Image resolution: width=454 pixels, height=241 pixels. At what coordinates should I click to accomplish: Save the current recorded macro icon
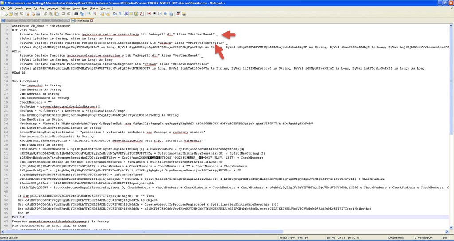(171, 14)
